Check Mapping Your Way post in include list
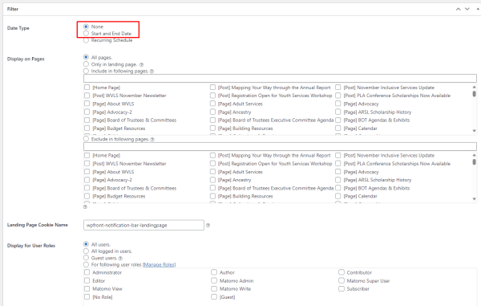The height and width of the screenshot is (306, 481). click(x=213, y=88)
